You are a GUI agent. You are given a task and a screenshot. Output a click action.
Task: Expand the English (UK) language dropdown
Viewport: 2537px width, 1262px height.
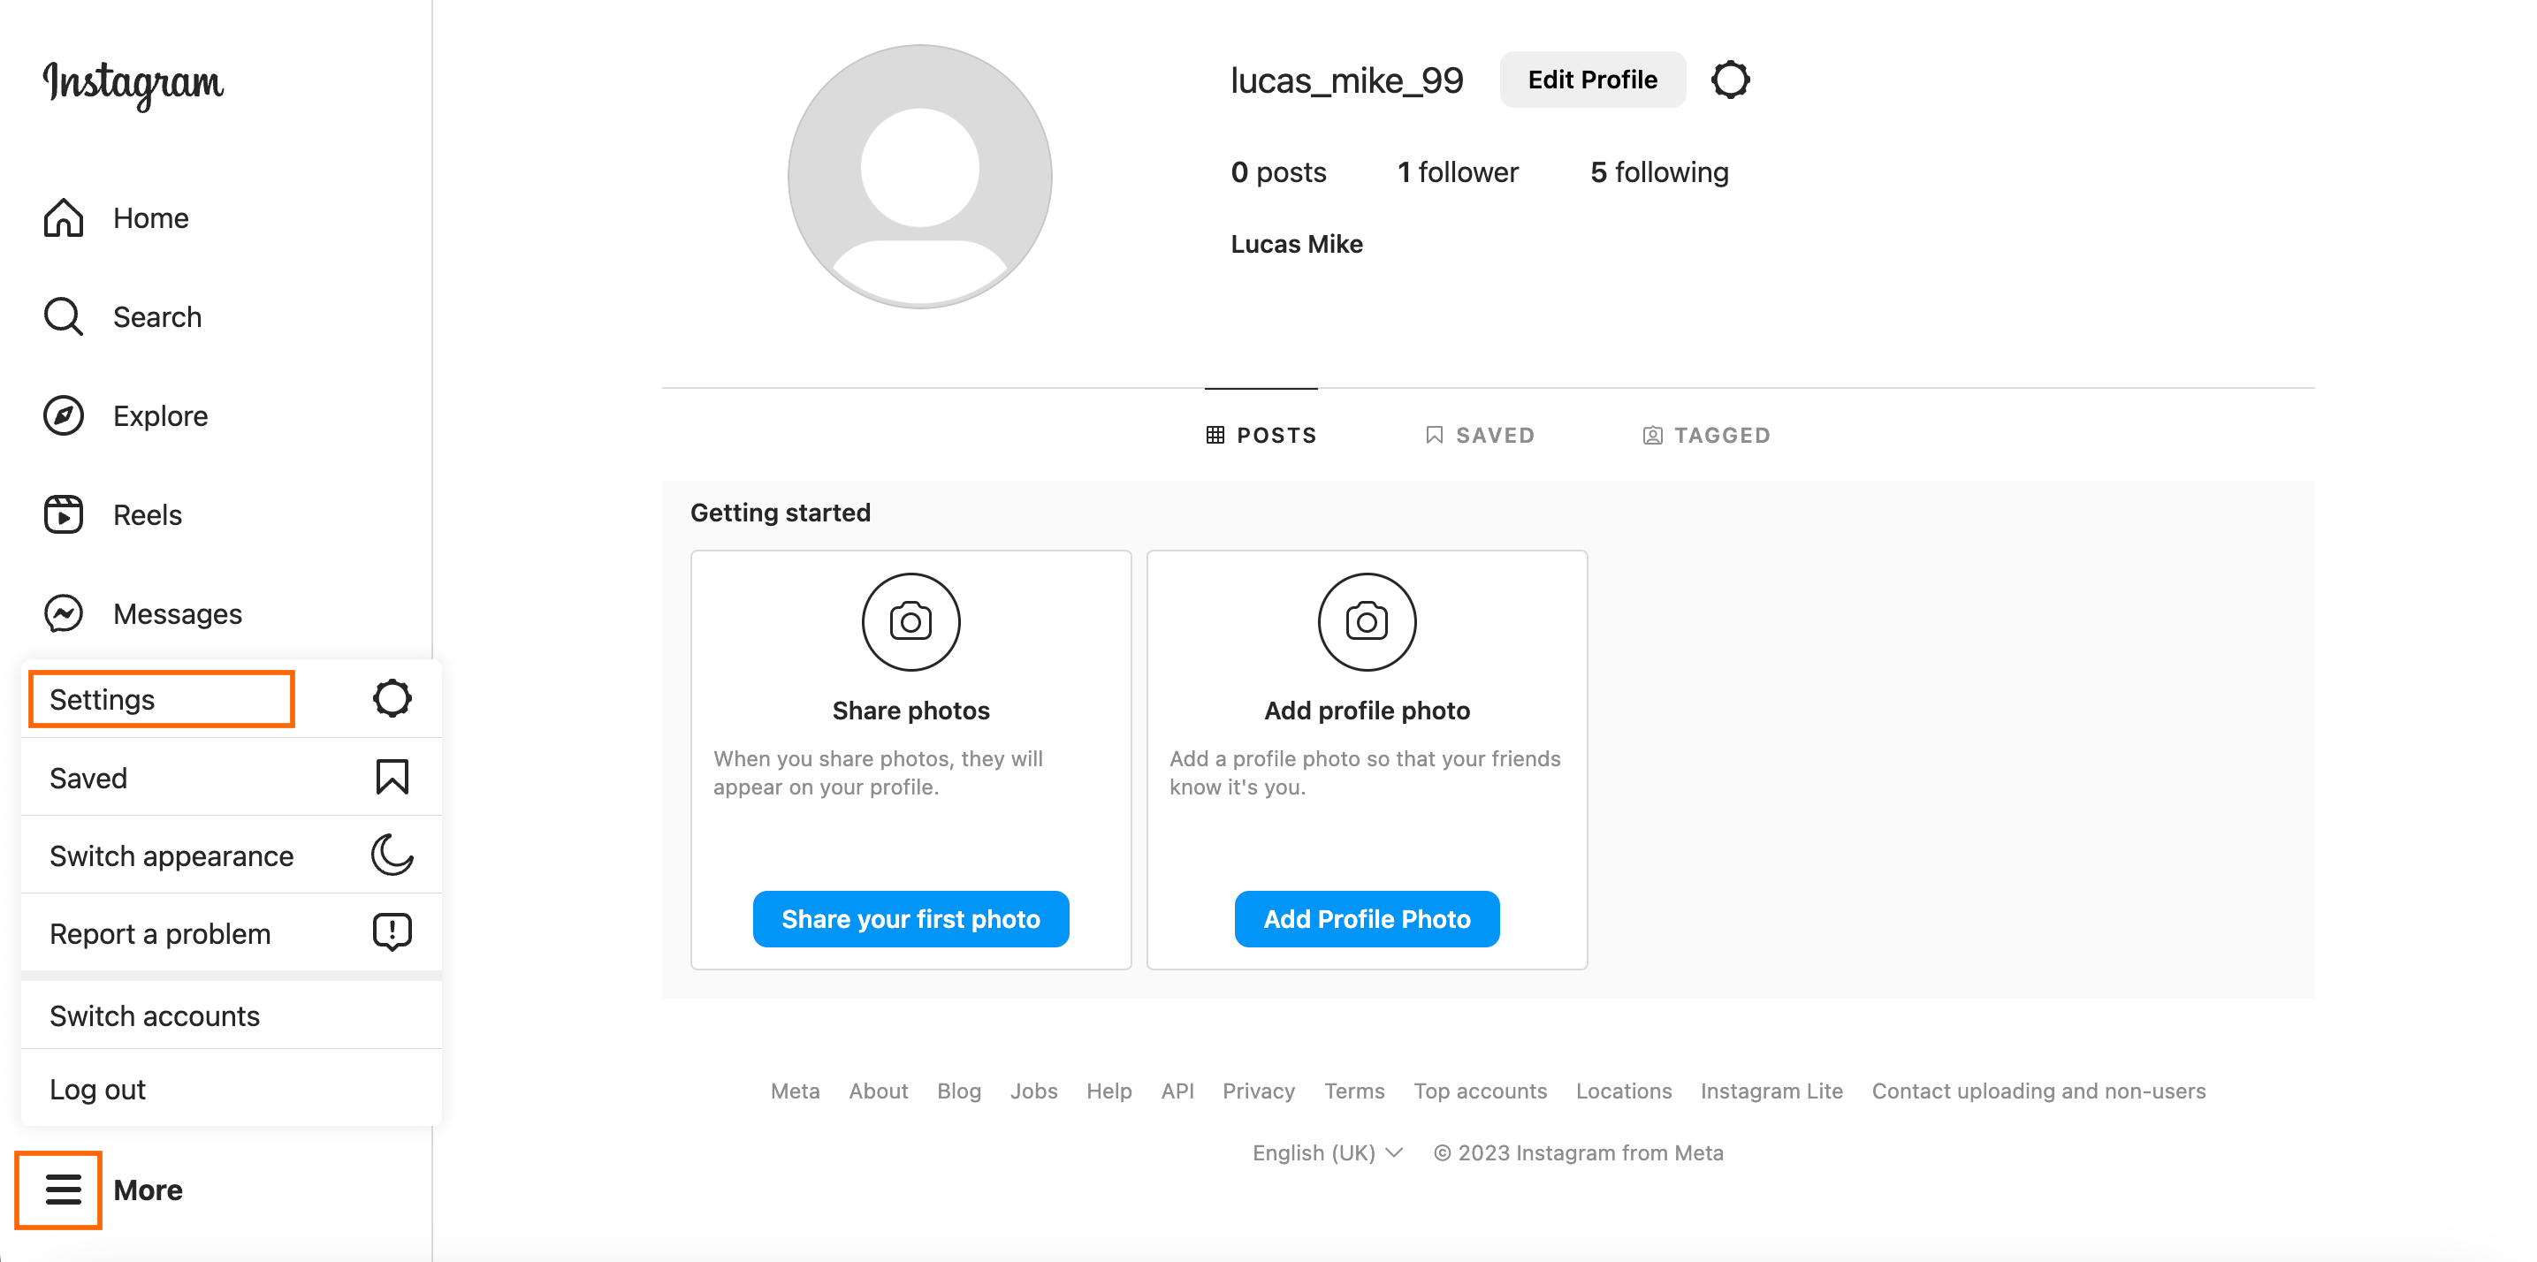pyautogui.click(x=1327, y=1152)
